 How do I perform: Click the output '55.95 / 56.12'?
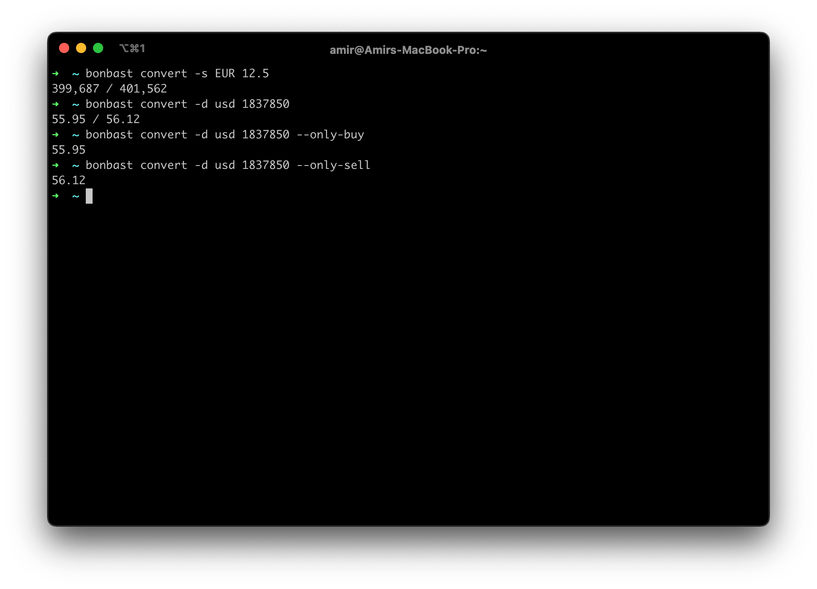coord(96,119)
